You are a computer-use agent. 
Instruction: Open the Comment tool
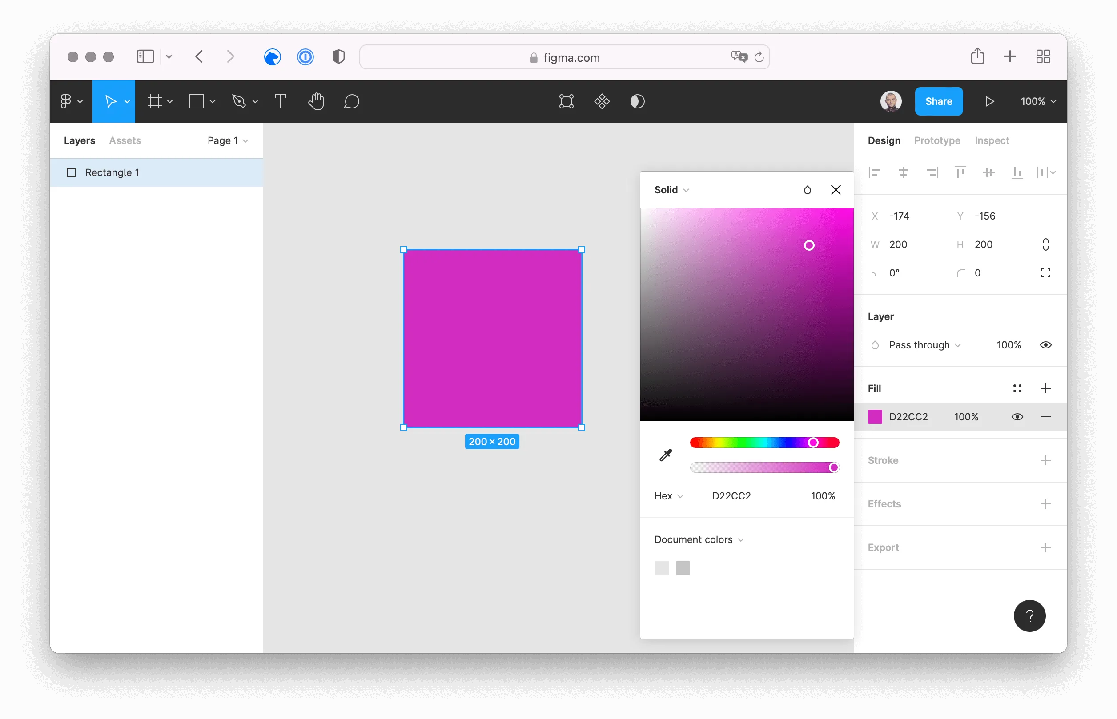[352, 101]
